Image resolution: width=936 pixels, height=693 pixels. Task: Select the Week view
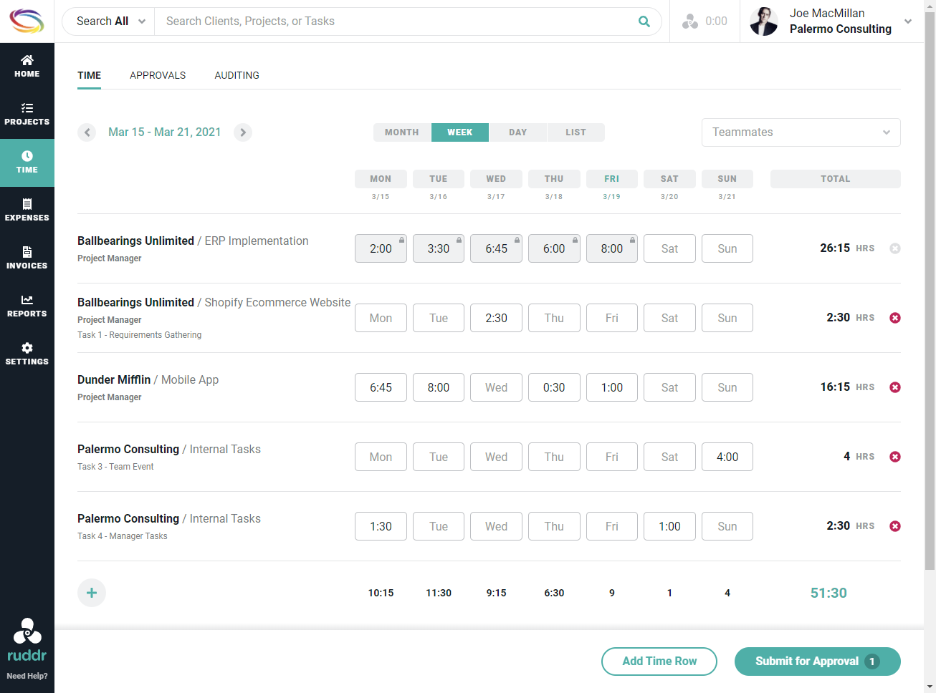tap(460, 132)
